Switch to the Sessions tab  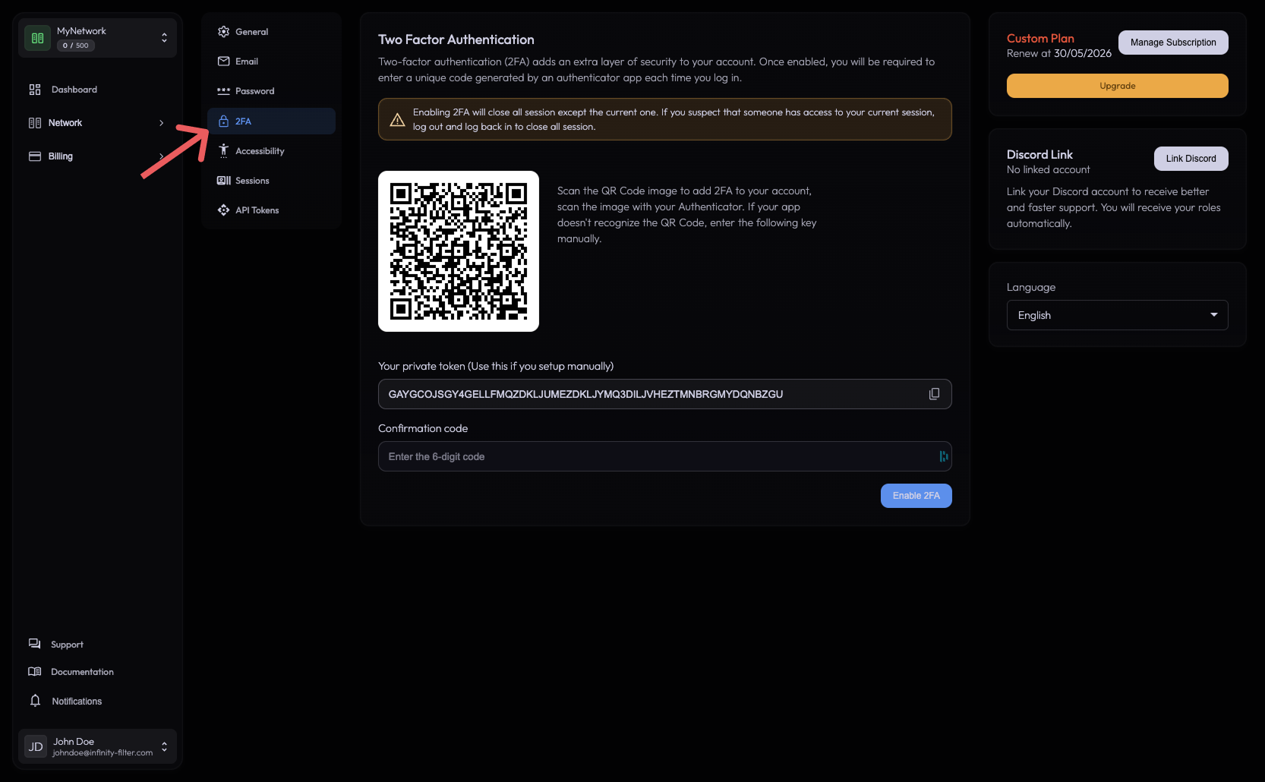[x=271, y=181]
